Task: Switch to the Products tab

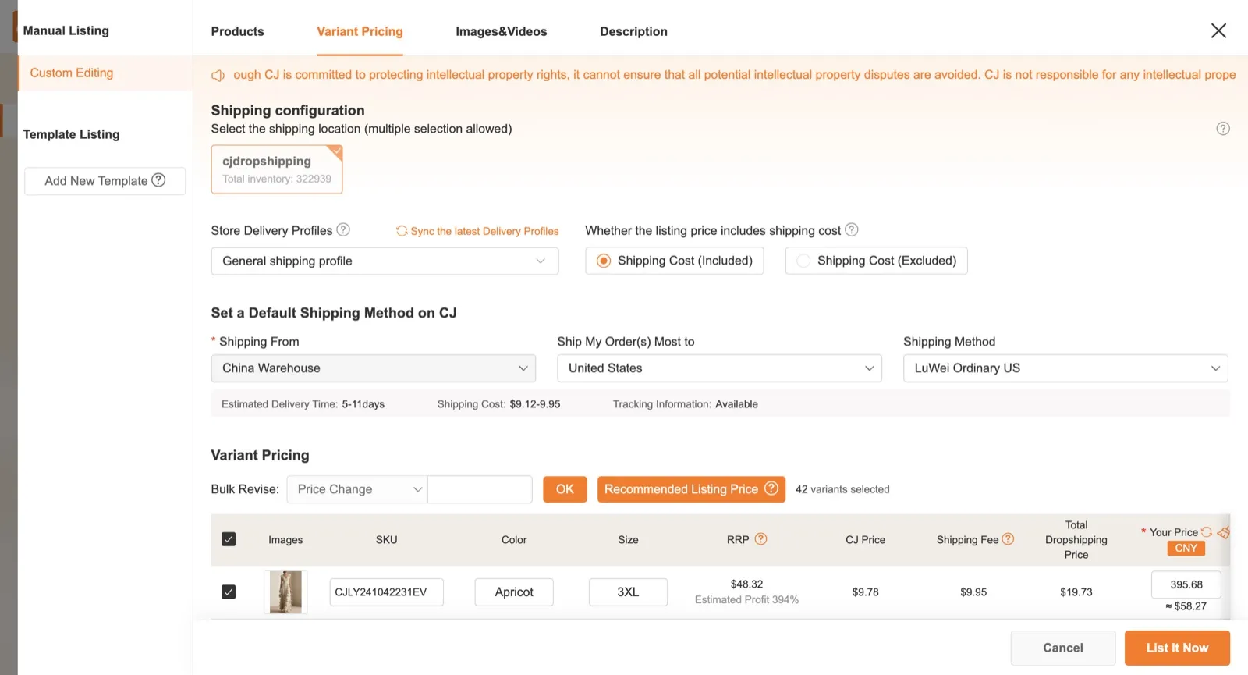Action: pos(237,31)
